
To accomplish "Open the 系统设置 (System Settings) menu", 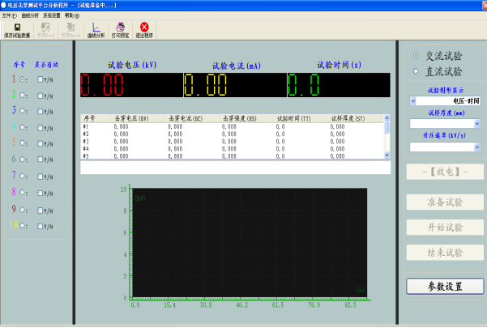I will point(52,15).
